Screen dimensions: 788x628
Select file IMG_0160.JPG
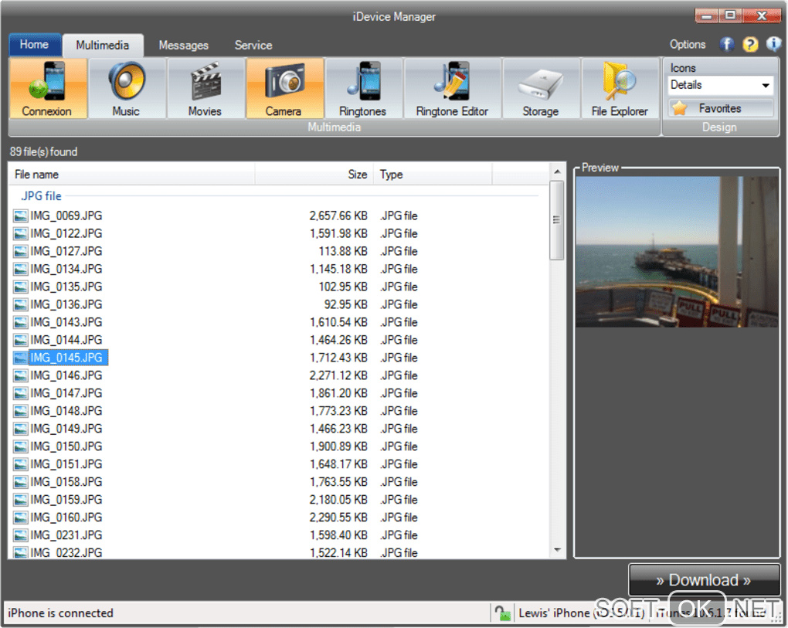click(66, 518)
